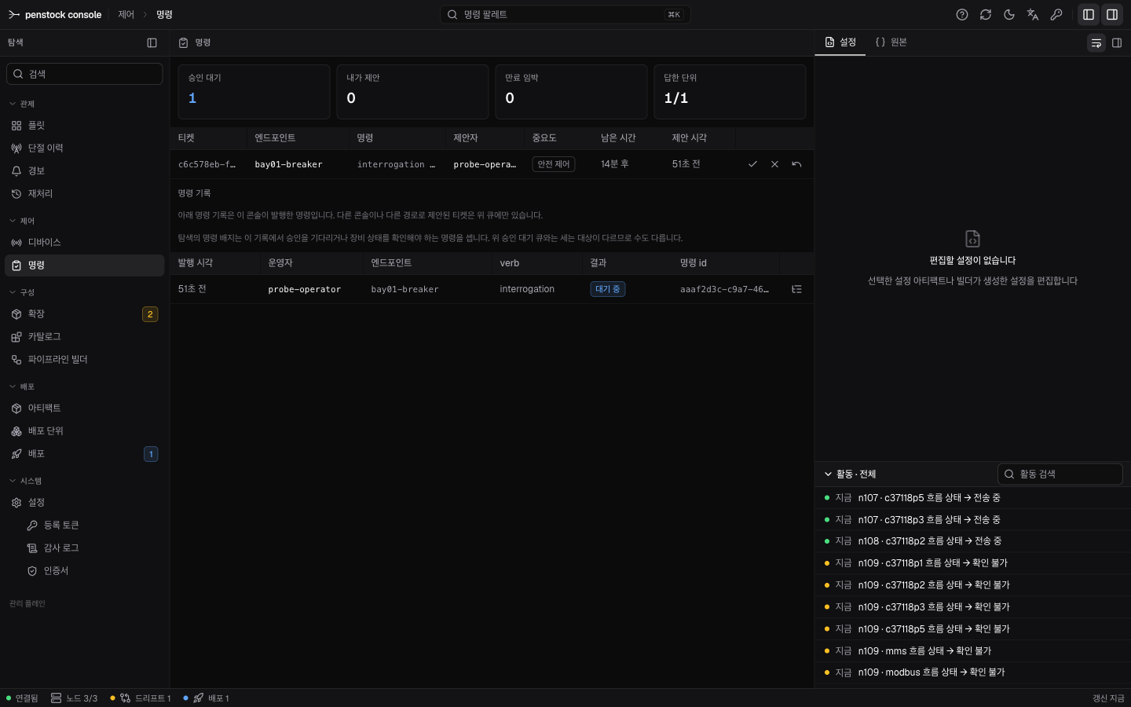Collapse the 시스템 section
The image size is (1131, 707).
pos(25,481)
